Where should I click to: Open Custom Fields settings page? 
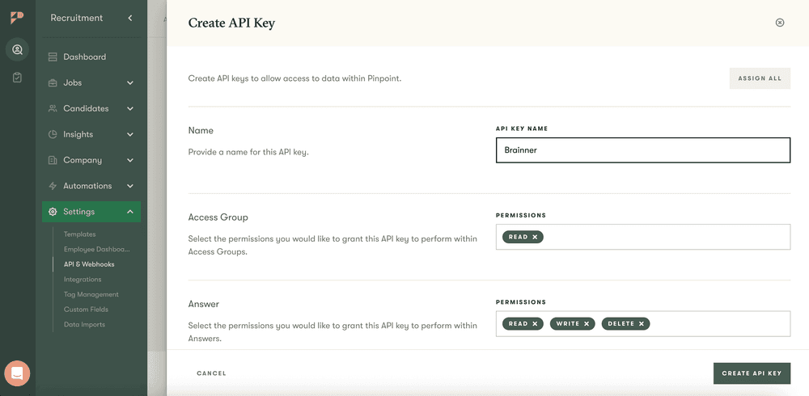(x=86, y=310)
